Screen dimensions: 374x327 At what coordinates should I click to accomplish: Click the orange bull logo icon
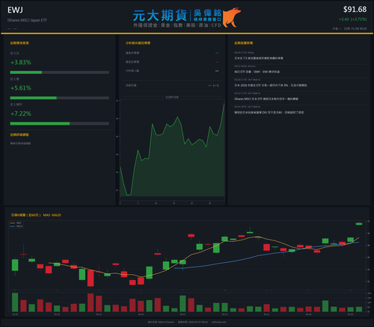click(232, 17)
